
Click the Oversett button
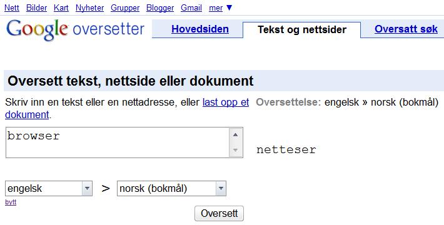[x=219, y=213]
